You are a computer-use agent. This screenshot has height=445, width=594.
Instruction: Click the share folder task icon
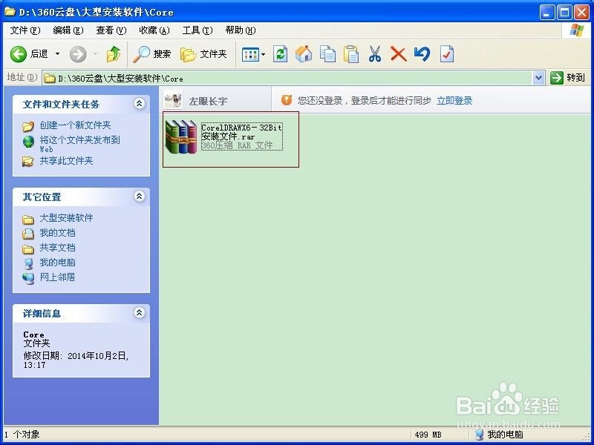click(x=28, y=162)
